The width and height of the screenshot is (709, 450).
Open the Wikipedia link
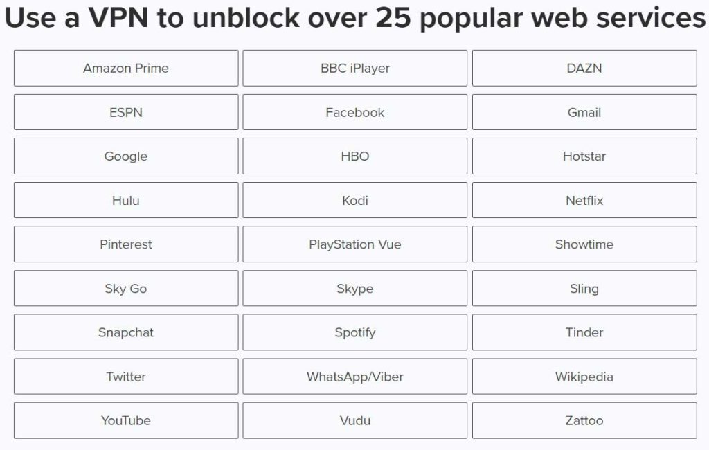coord(584,377)
